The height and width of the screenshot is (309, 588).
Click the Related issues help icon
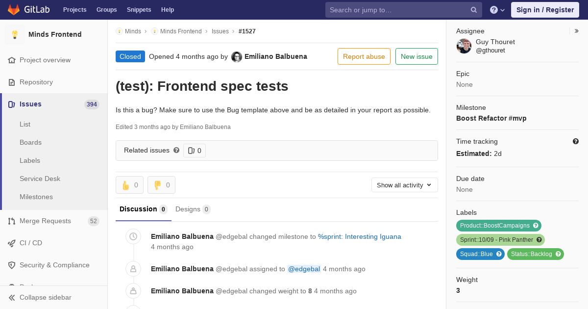click(x=176, y=150)
